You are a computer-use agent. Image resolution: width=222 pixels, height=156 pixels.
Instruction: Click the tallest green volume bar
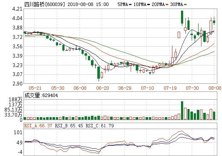pyautogui.click(x=182, y=110)
